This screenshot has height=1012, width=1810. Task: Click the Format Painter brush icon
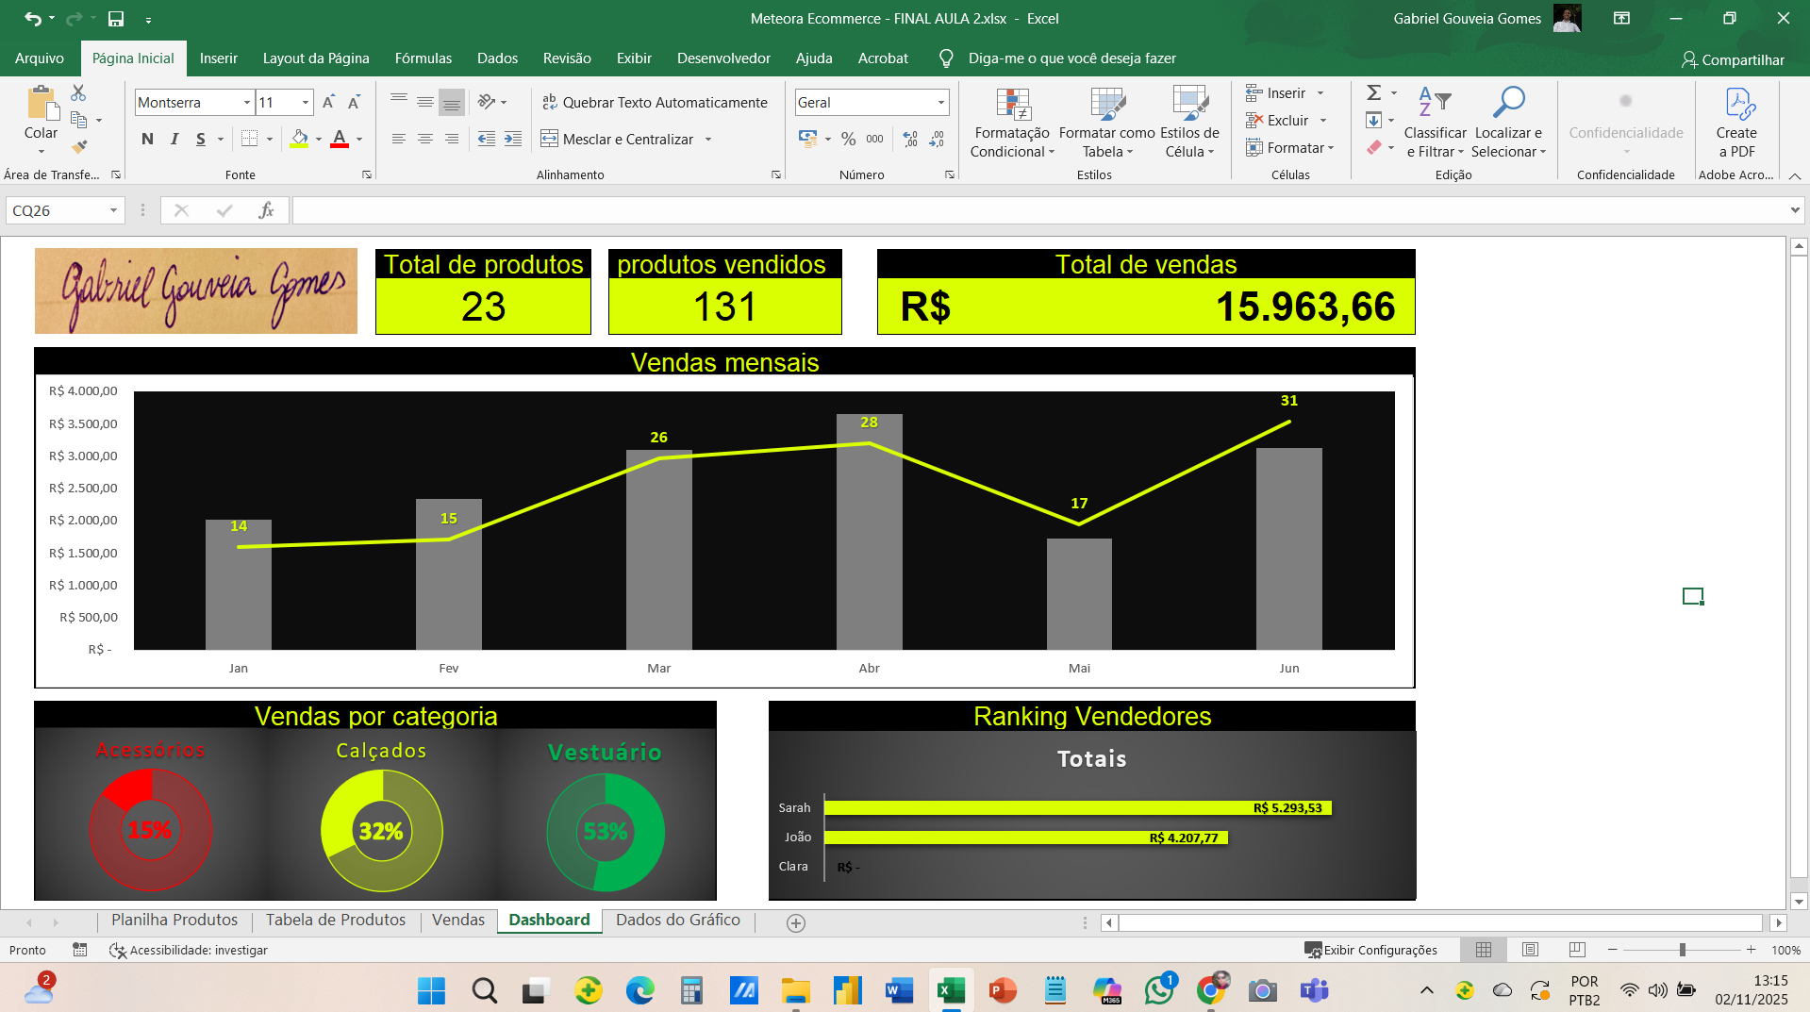click(79, 147)
